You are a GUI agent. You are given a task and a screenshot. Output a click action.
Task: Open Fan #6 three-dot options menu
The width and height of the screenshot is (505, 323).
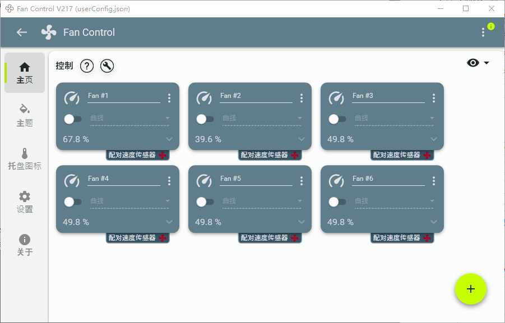pyautogui.click(x=434, y=181)
